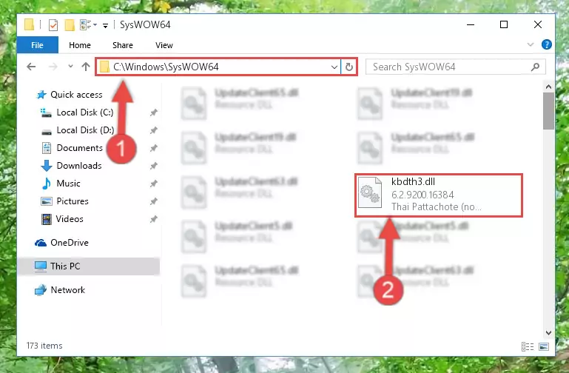Switch to the Share ribbon tab
This screenshot has width=569, height=373.
coord(123,45)
